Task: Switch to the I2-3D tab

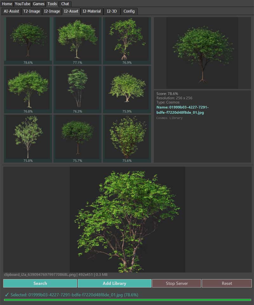Action: coord(113,11)
